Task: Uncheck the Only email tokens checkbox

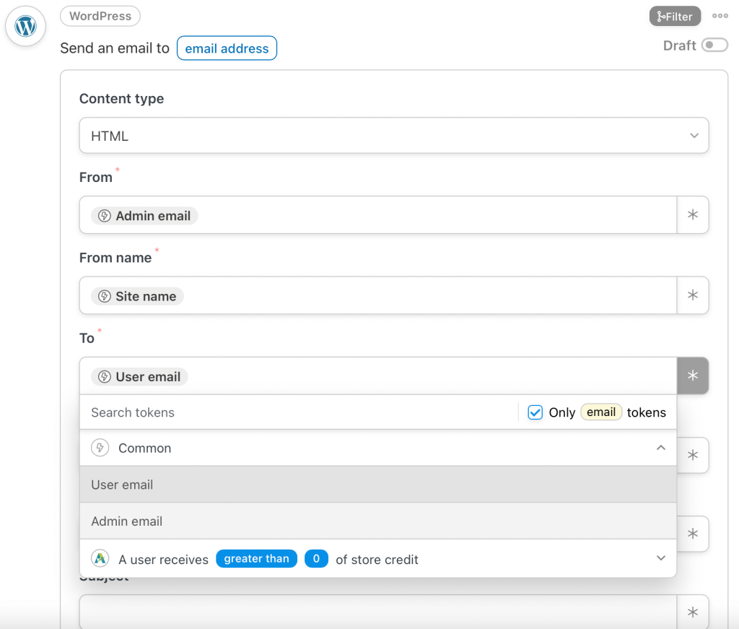Action: (535, 412)
